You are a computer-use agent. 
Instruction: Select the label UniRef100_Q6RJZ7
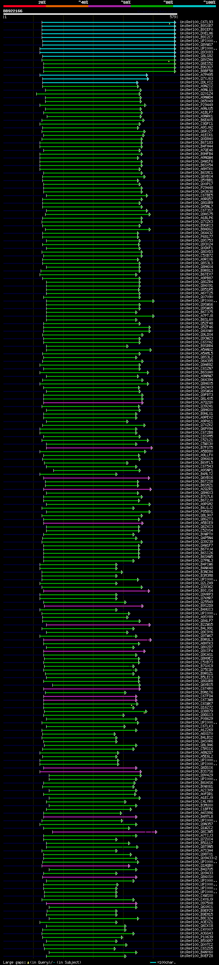(x=196, y=131)
